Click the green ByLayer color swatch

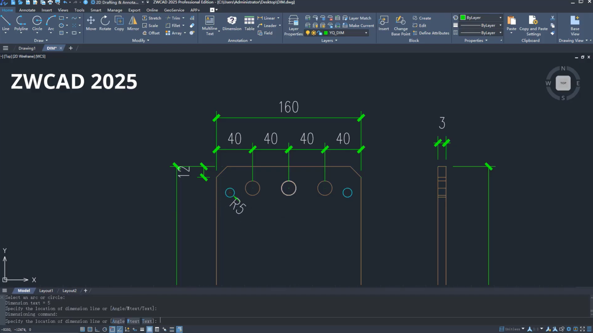463,18
